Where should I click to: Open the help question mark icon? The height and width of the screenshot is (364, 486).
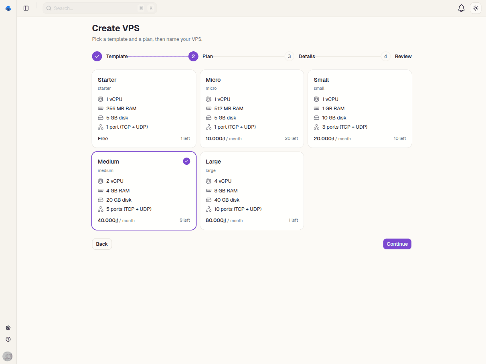tap(8, 339)
